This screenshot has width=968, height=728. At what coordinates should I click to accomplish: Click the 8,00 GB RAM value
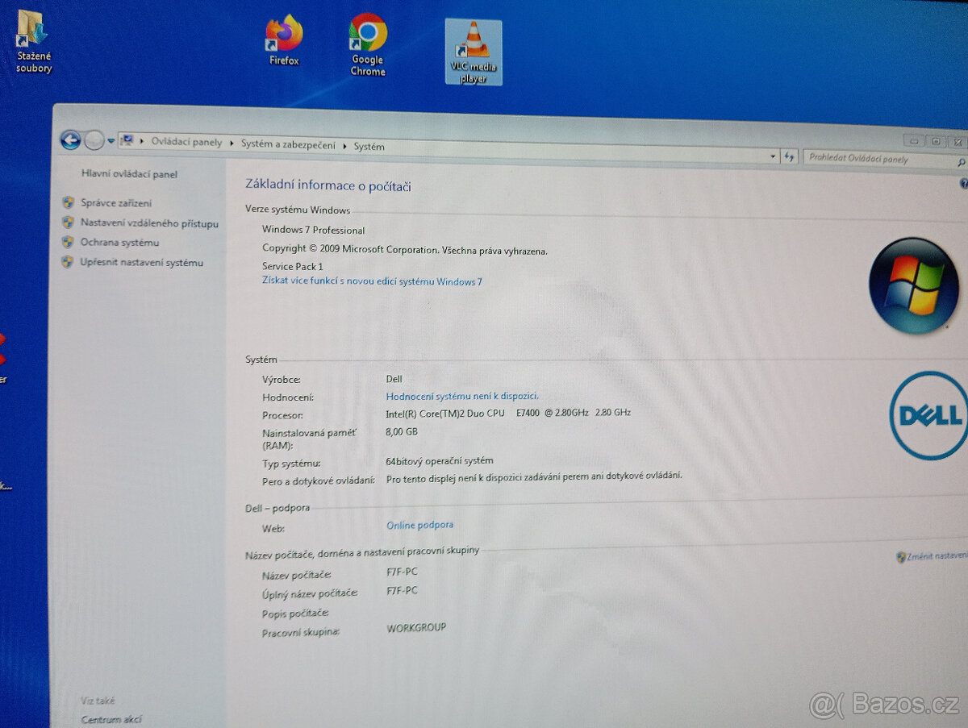point(402,431)
